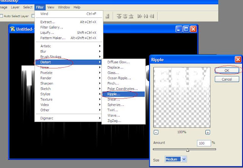Open the Help menu
This screenshot has height=168, width=243.
tap(77, 7)
